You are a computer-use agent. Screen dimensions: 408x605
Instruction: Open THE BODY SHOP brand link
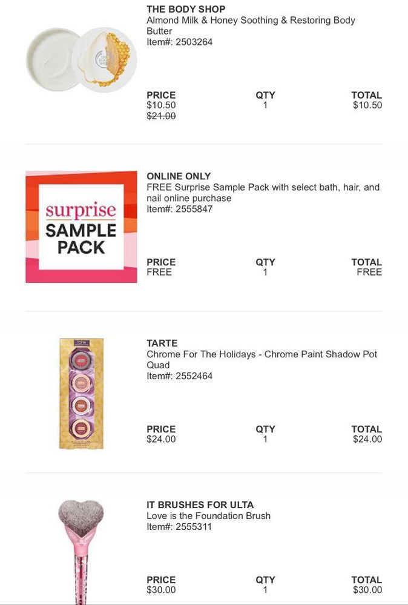186,9
